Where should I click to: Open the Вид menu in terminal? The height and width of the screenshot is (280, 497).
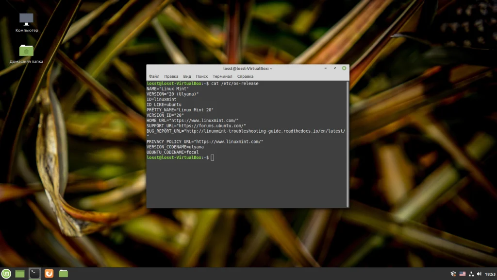187,76
